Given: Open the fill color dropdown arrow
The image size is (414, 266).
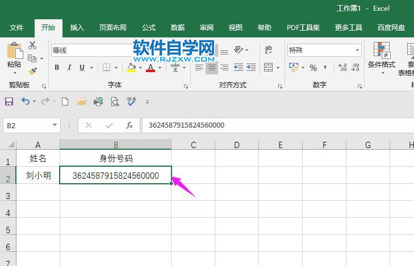Looking at the screenshot, I should click(x=140, y=67).
